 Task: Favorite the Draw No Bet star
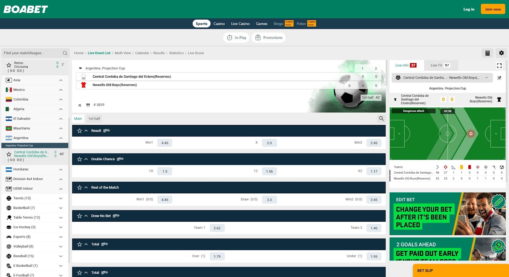coord(80,216)
